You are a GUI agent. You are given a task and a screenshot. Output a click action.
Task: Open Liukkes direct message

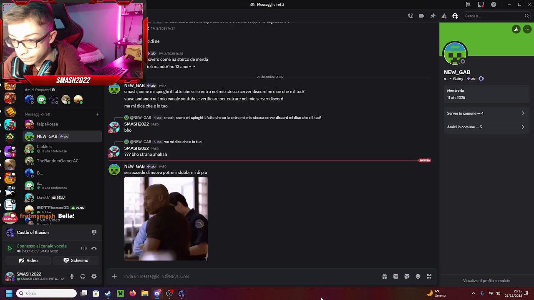pyautogui.click(x=62, y=149)
